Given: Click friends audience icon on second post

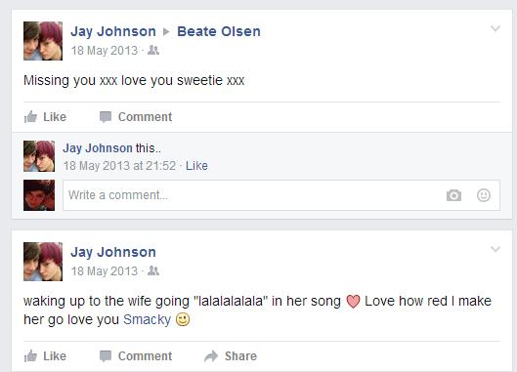Looking at the screenshot, I should [153, 270].
